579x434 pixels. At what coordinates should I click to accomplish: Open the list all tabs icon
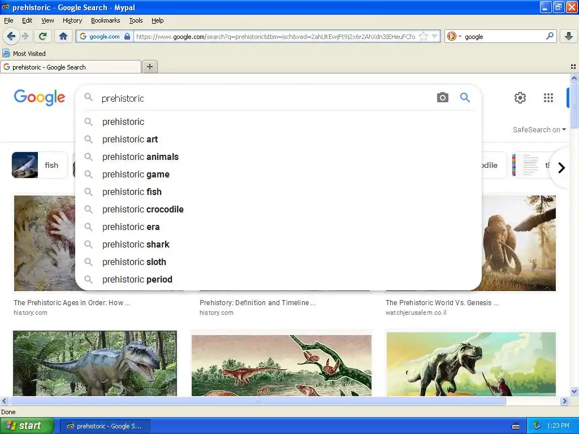pyautogui.click(x=573, y=67)
